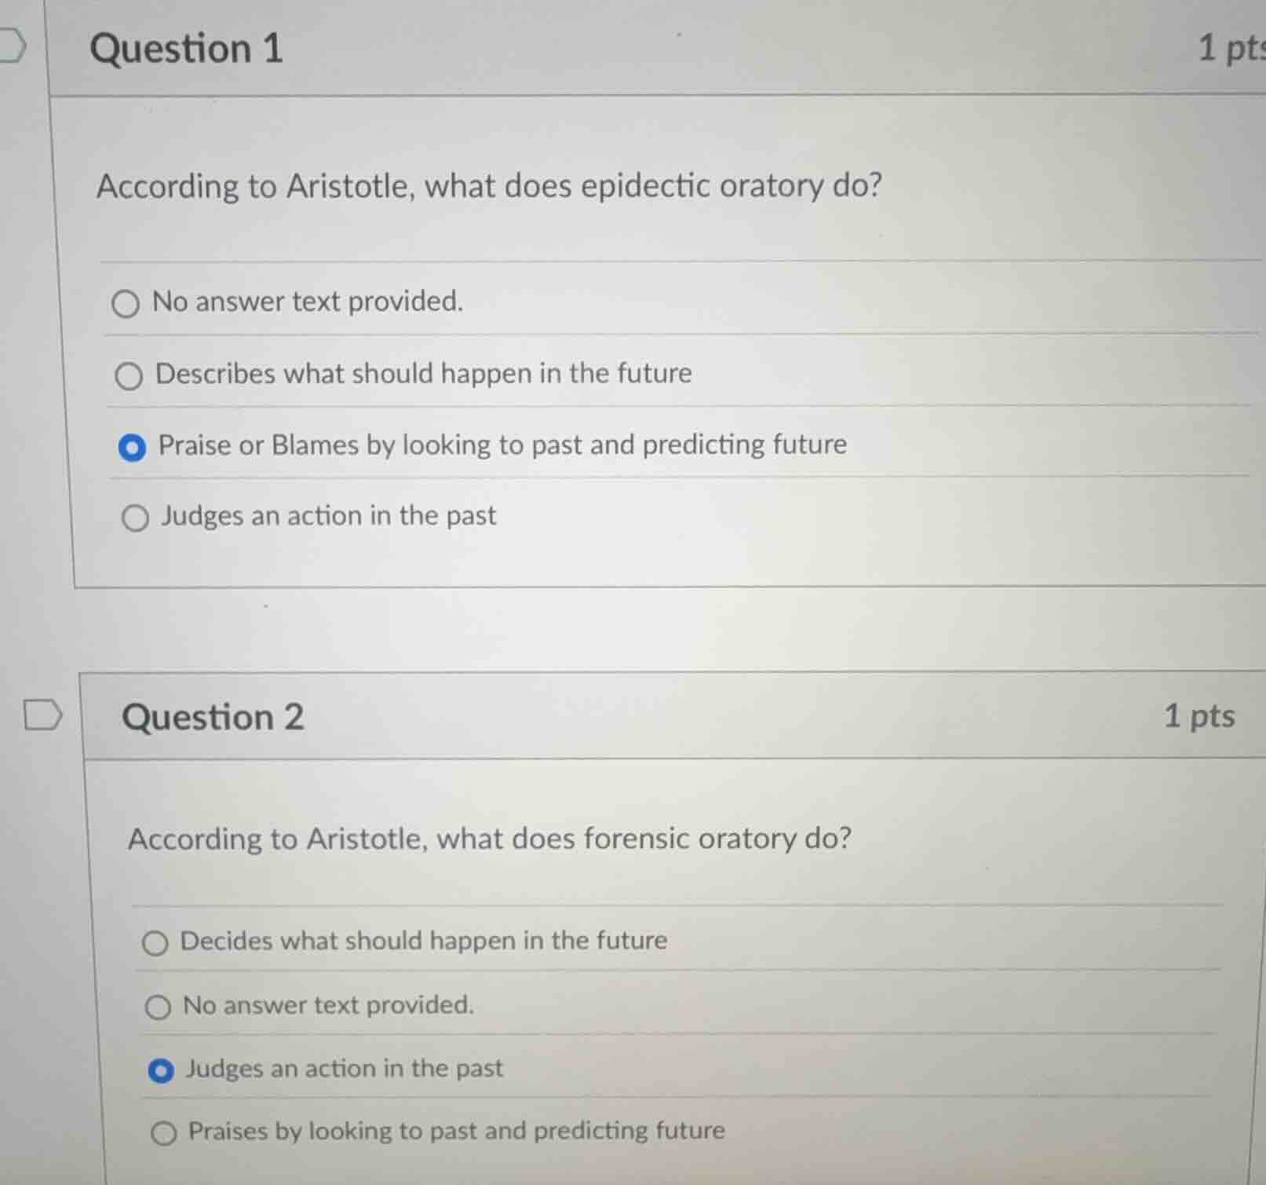Click the Question 1 header
Image resolution: width=1266 pixels, height=1185 pixels.
(186, 47)
